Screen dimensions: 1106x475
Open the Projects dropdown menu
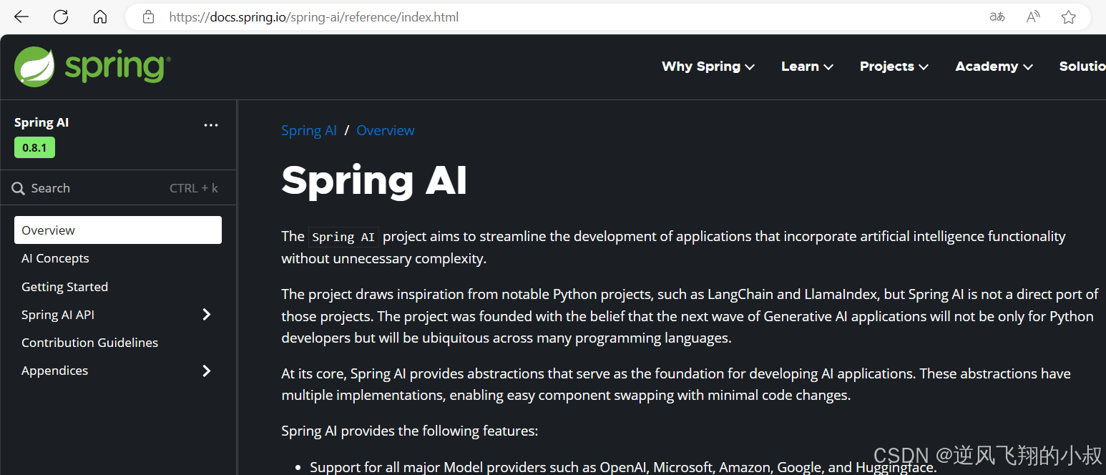point(894,67)
